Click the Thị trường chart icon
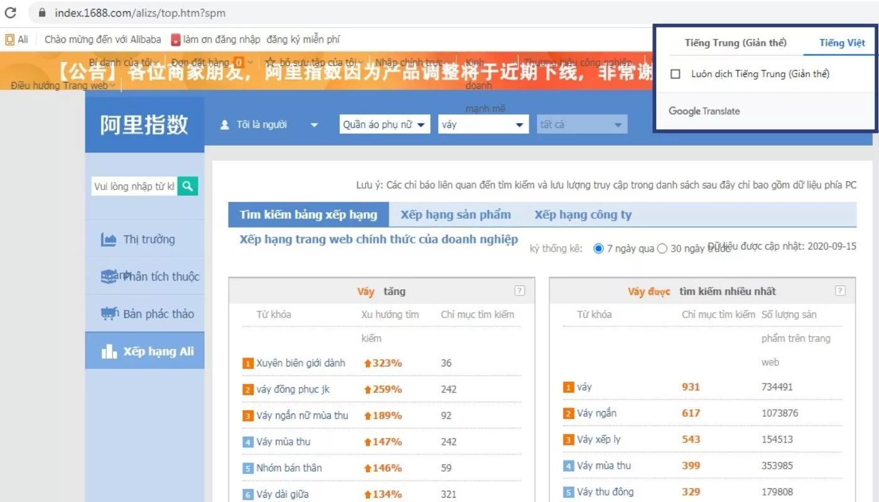Image resolution: width=879 pixels, height=502 pixels. (109, 239)
